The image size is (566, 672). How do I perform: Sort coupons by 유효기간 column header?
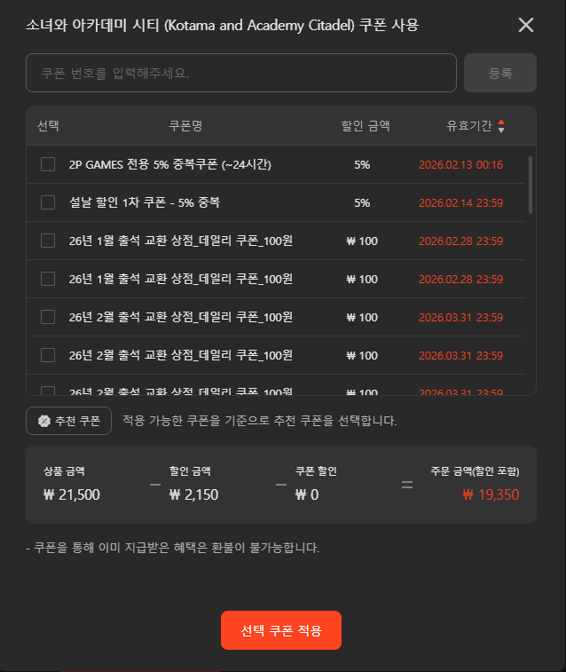(x=468, y=126)
